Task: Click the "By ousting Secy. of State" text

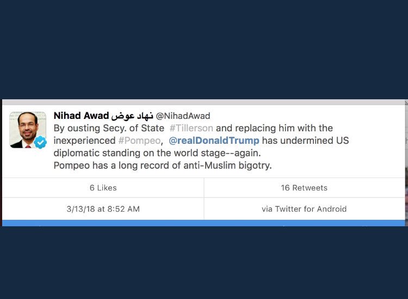Action: [109, 128]
